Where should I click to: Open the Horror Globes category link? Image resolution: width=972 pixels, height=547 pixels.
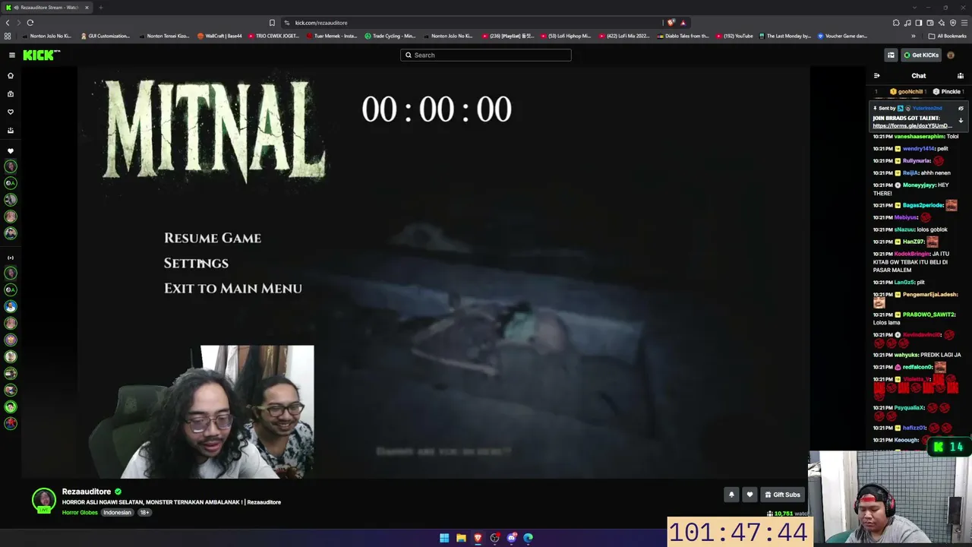coord(80,513)
